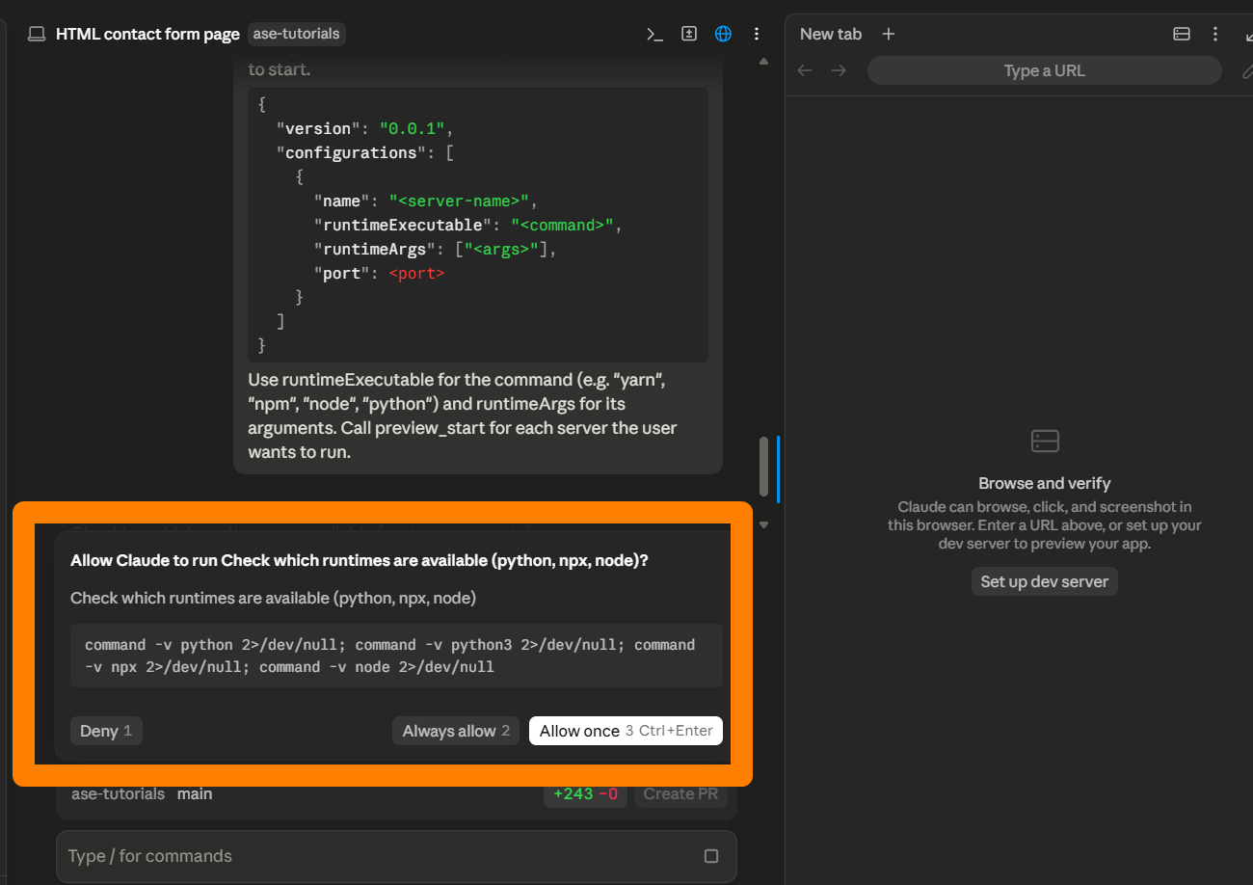This screenshot has height=885, width=1253.
Task: Click the ase-tutorials project tag
Action: tap(296, 34)
